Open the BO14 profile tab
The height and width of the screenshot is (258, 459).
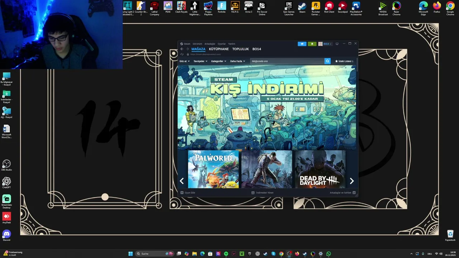point(256,49)
